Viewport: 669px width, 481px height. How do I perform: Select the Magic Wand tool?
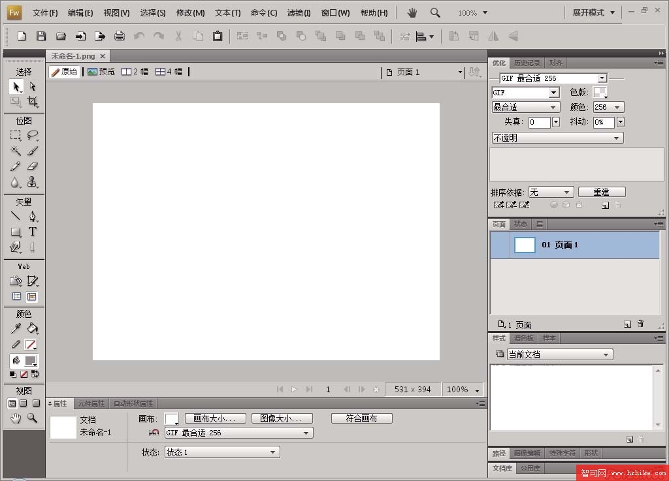click(x=15, y=150)
